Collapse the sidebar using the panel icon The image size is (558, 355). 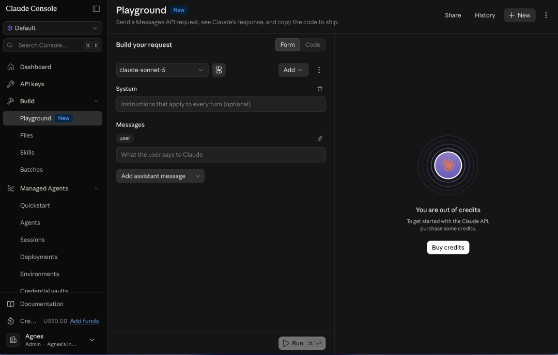[96, 9]
